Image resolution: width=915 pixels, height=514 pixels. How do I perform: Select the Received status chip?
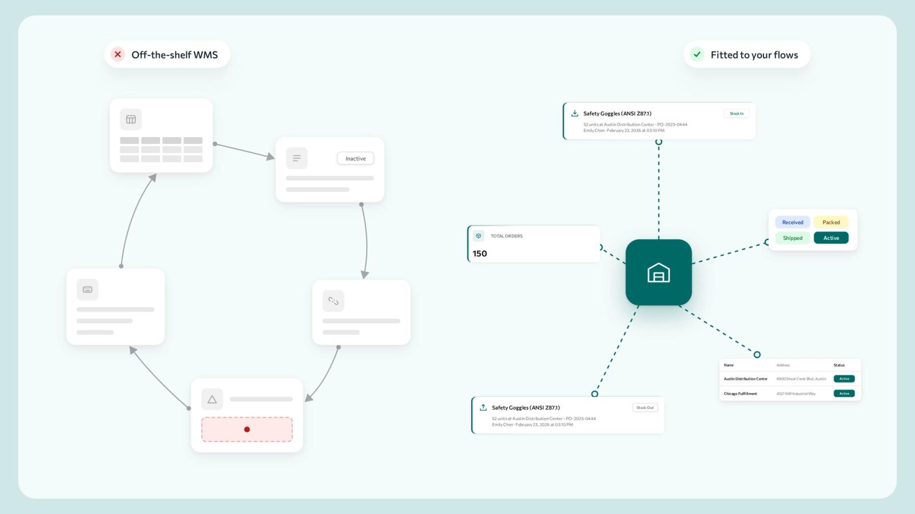[793, 222]
